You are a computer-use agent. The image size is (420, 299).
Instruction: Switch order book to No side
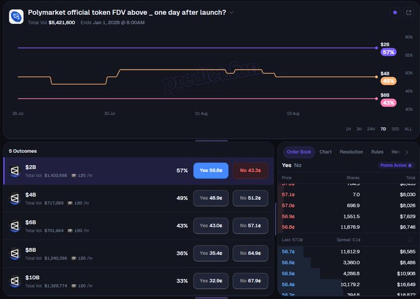(298, 165)
